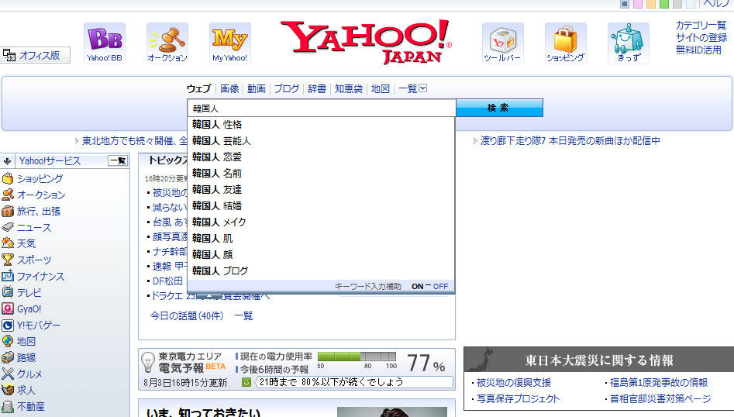Open the 写真保存プロジェクト link

[518, 398]
